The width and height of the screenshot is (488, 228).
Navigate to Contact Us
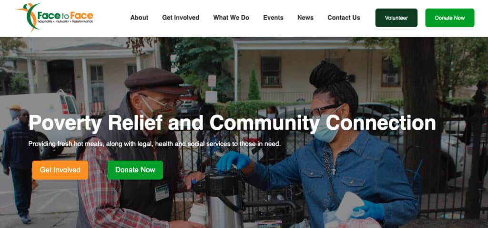pos(344,18)
